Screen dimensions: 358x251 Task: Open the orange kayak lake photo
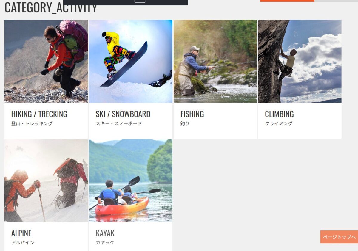pyautogui.click(x=131, y=181)
